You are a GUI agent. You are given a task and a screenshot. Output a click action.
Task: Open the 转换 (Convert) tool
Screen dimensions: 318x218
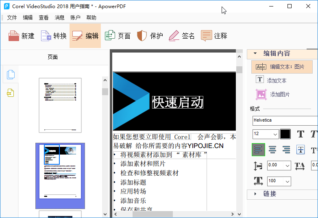[54, 36]
